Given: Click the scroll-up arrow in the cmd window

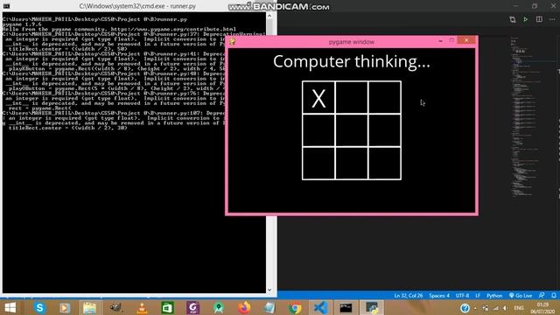Looking at the screenshot, I should coord(269,16).
